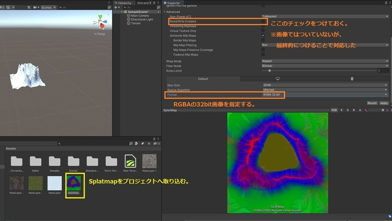Open the Gizmos dropdown in scene view
This screenshot has height=221, width=392.
(x=49, y=7)
